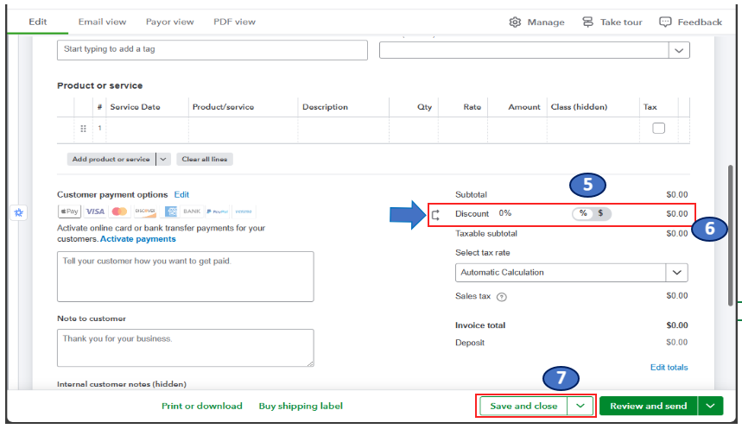Click the VISA card icon
The image size is (742, 429).
pyautogui.click(x=95, y=211)
